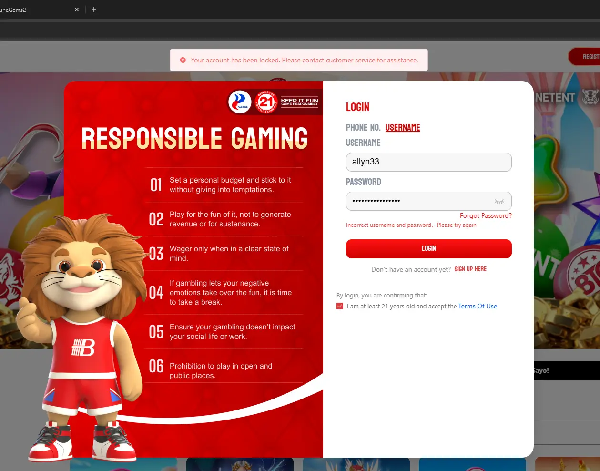This screenshot has height=471, width=600.
Task: Open the Forgot Password link
Action: [486, 215]
